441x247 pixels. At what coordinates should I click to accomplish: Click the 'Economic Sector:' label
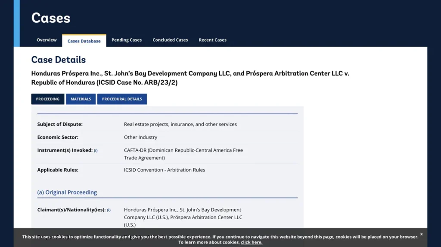point(58,137)
